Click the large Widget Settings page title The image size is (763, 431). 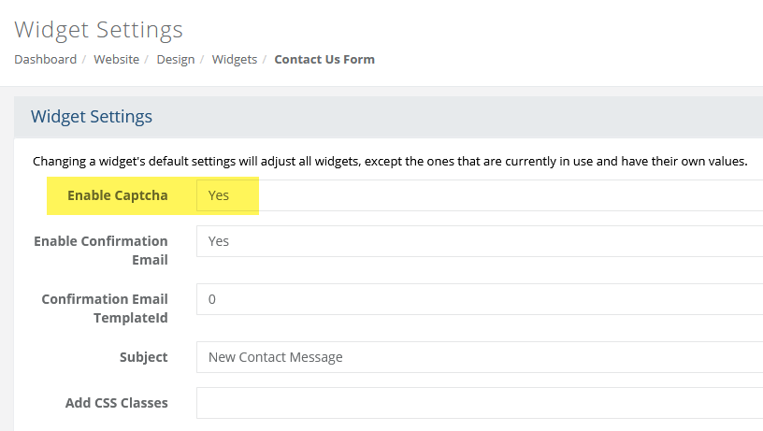(99, 30)
